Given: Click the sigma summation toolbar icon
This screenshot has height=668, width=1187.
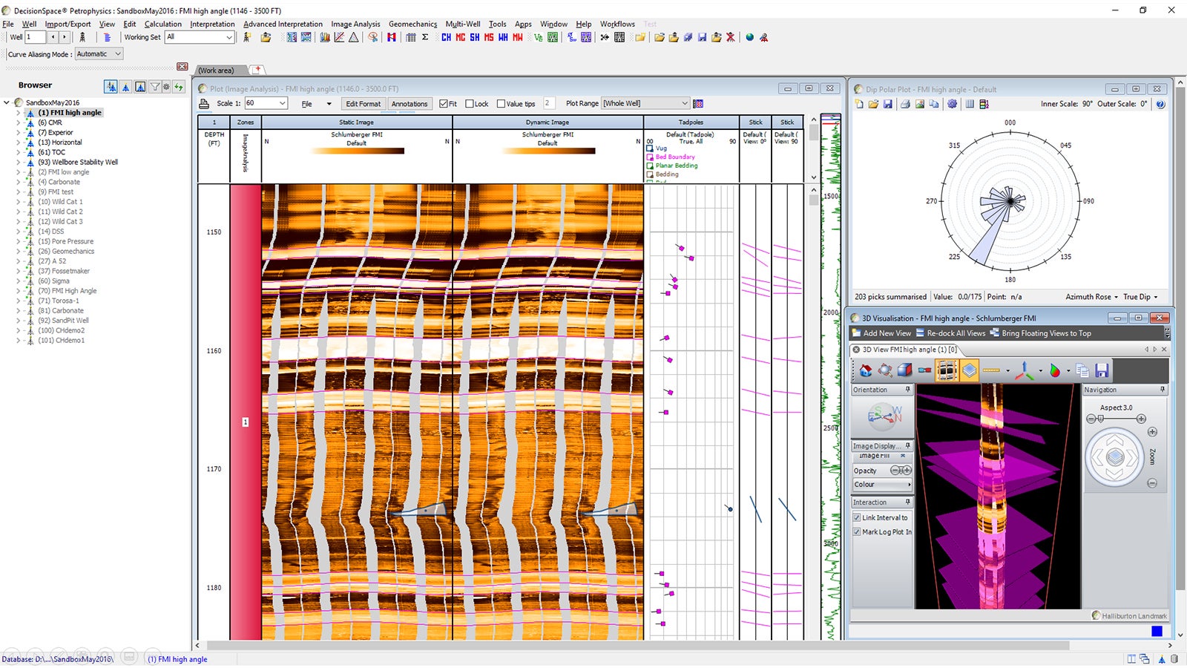Looking at the screenshot, I should pyautogui.click(x=425, y=37).
